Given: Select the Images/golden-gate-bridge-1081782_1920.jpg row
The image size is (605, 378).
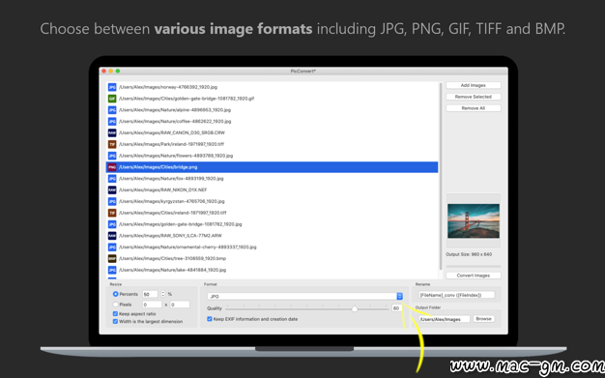Looking at the screenshot, I should 272,224.
